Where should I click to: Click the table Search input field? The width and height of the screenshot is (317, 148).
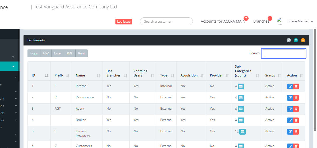[283, 53]
